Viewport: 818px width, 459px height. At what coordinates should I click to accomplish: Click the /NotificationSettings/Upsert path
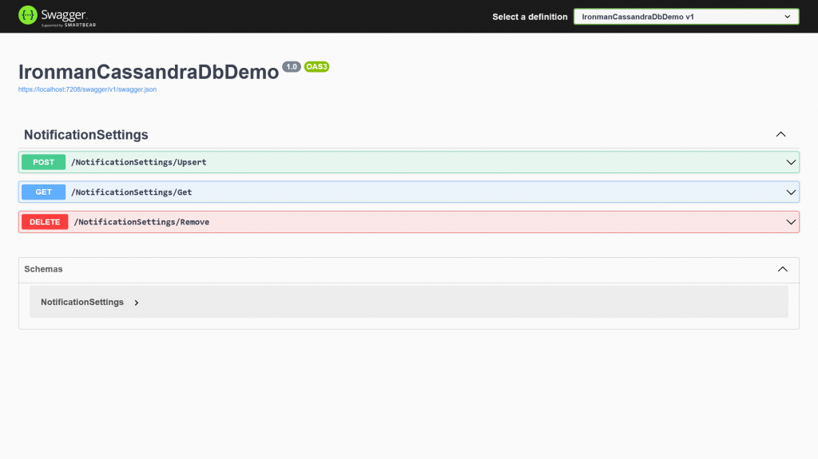(139, 162)
